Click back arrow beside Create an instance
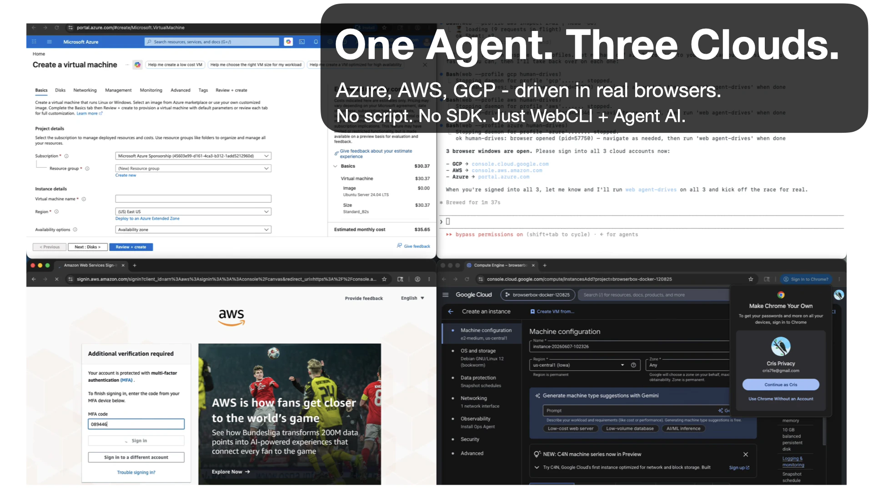The image size is (873, 491). (451, 312)
